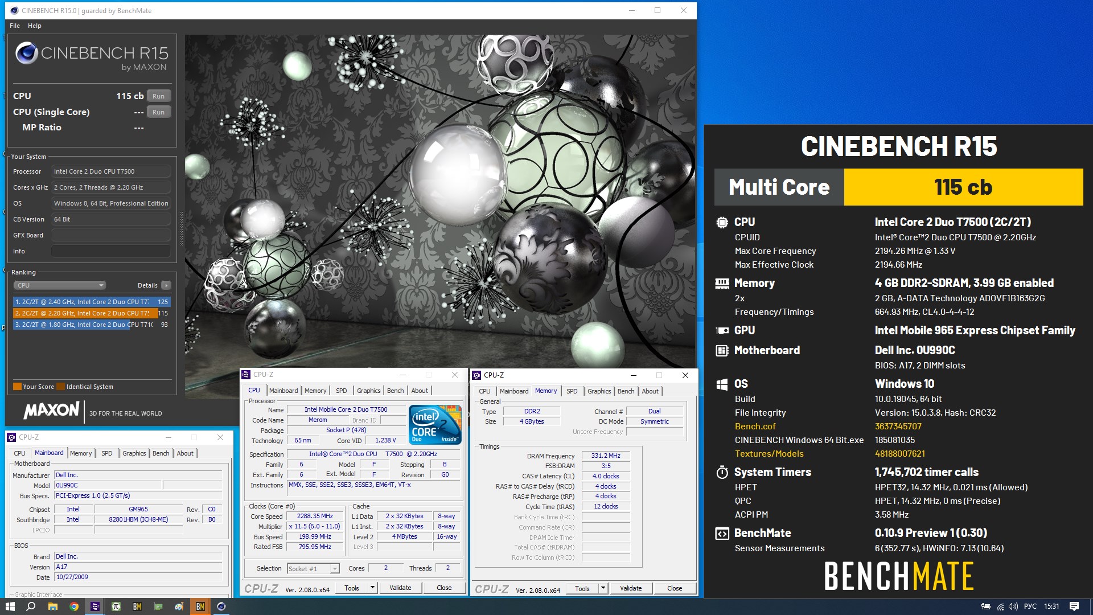This screenshot has height=615, width=1093.
Task: Open the input language РУС switcher
Action: click(1030, 606)
